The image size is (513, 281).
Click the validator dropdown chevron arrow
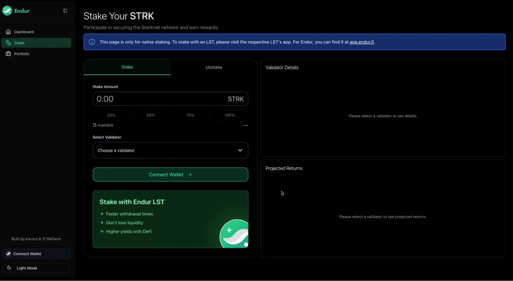pyautogui.click(x=240, y=150)
